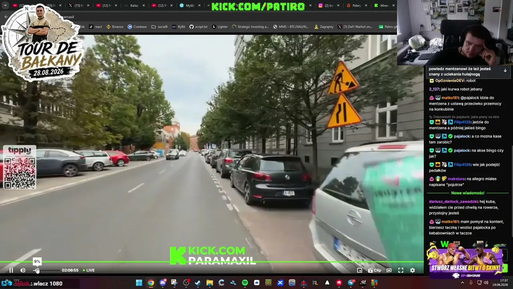The image size is (513, 289).
Task: Open the tipply QR code overlay
Action: click(20, 167)
